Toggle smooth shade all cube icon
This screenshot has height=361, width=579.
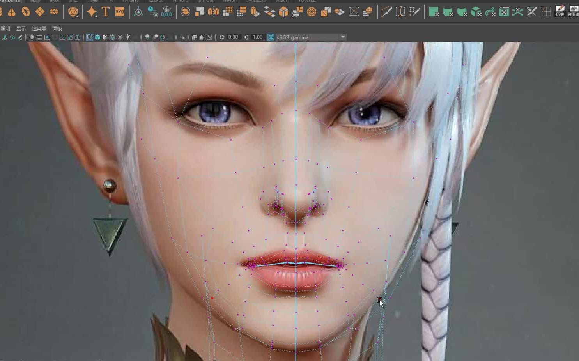97,37
